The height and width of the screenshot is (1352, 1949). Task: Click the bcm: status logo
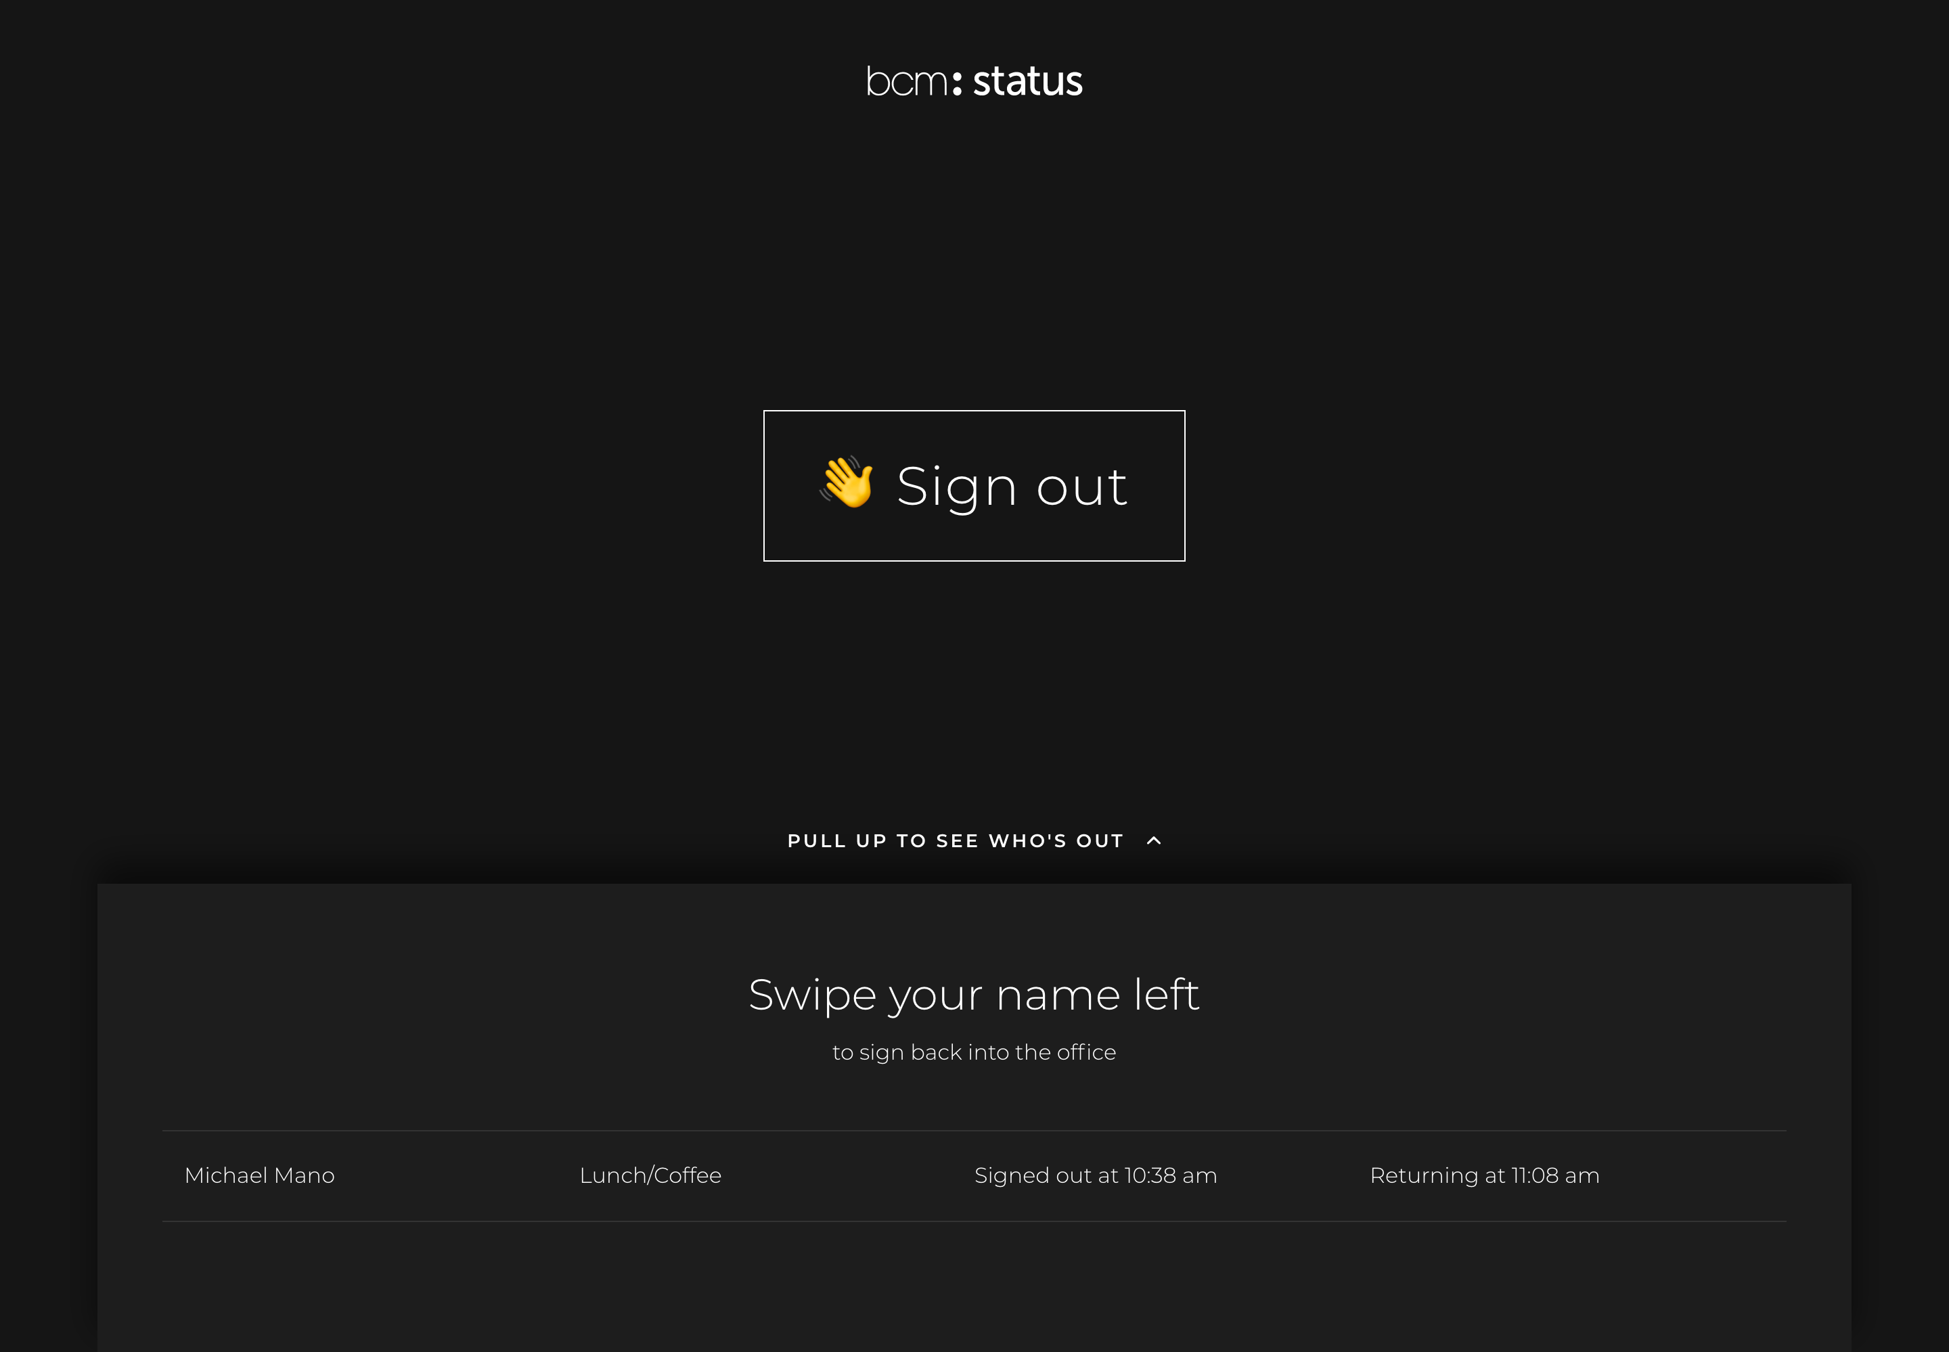click(x=974, y=81)
